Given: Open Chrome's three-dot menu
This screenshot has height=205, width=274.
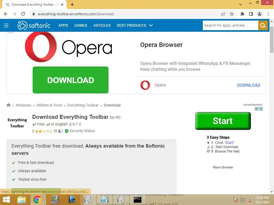Looking at the screenshot, I should tap(268, 14).
